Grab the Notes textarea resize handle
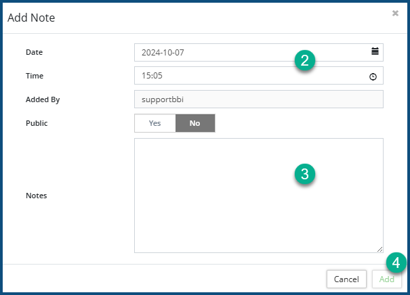The height and width of the screenshot is (295, 410). pyautogui.click(x=380, y=249)
